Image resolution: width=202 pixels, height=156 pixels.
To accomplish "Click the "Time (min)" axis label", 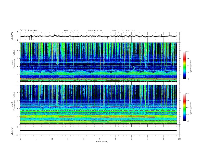I will [x=102, y=141].
